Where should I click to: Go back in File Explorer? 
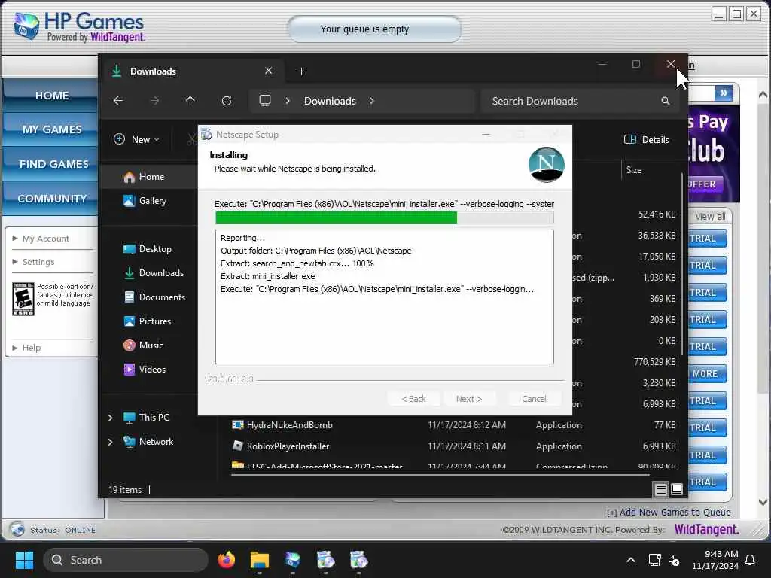click(118, 101)
